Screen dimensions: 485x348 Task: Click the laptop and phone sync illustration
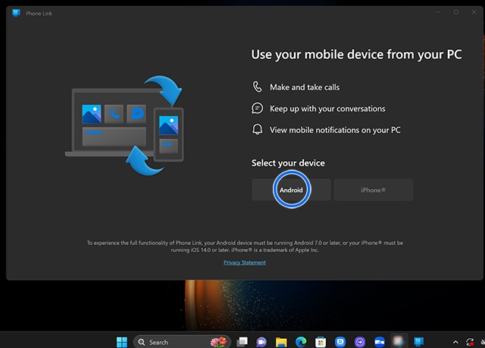tap(124, 126)
